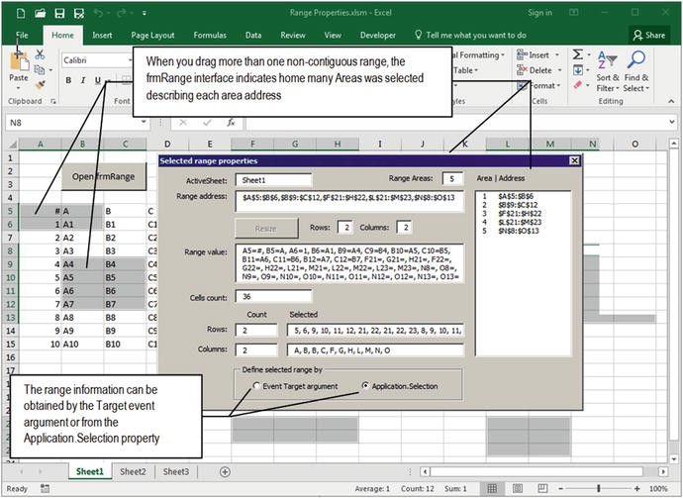Viewport: 683px width, 498px height.
Task: Click the horizontal scrollbar right arrow
Action: click(x=663, y=472)
